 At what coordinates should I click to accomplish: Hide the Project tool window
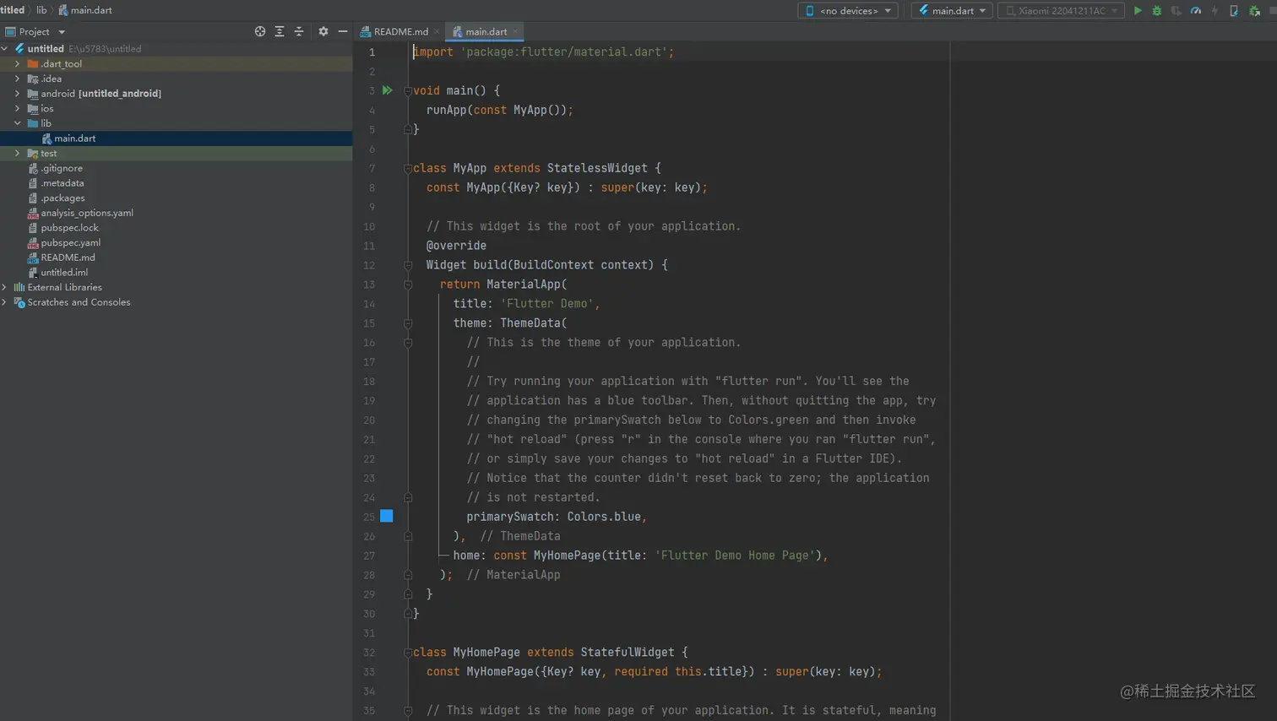click(343, 31)
